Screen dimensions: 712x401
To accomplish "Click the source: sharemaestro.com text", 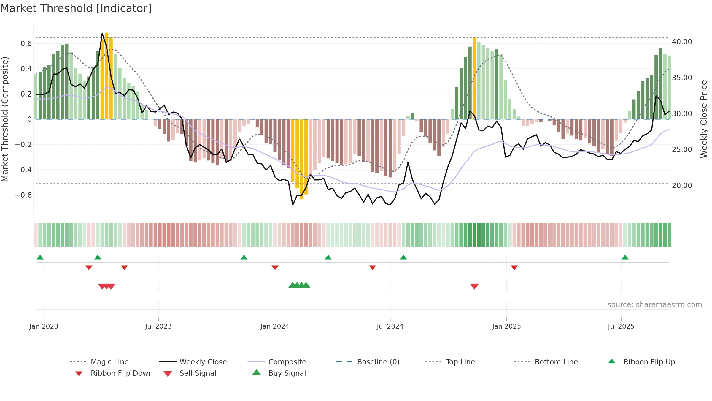I will (655, 305).
